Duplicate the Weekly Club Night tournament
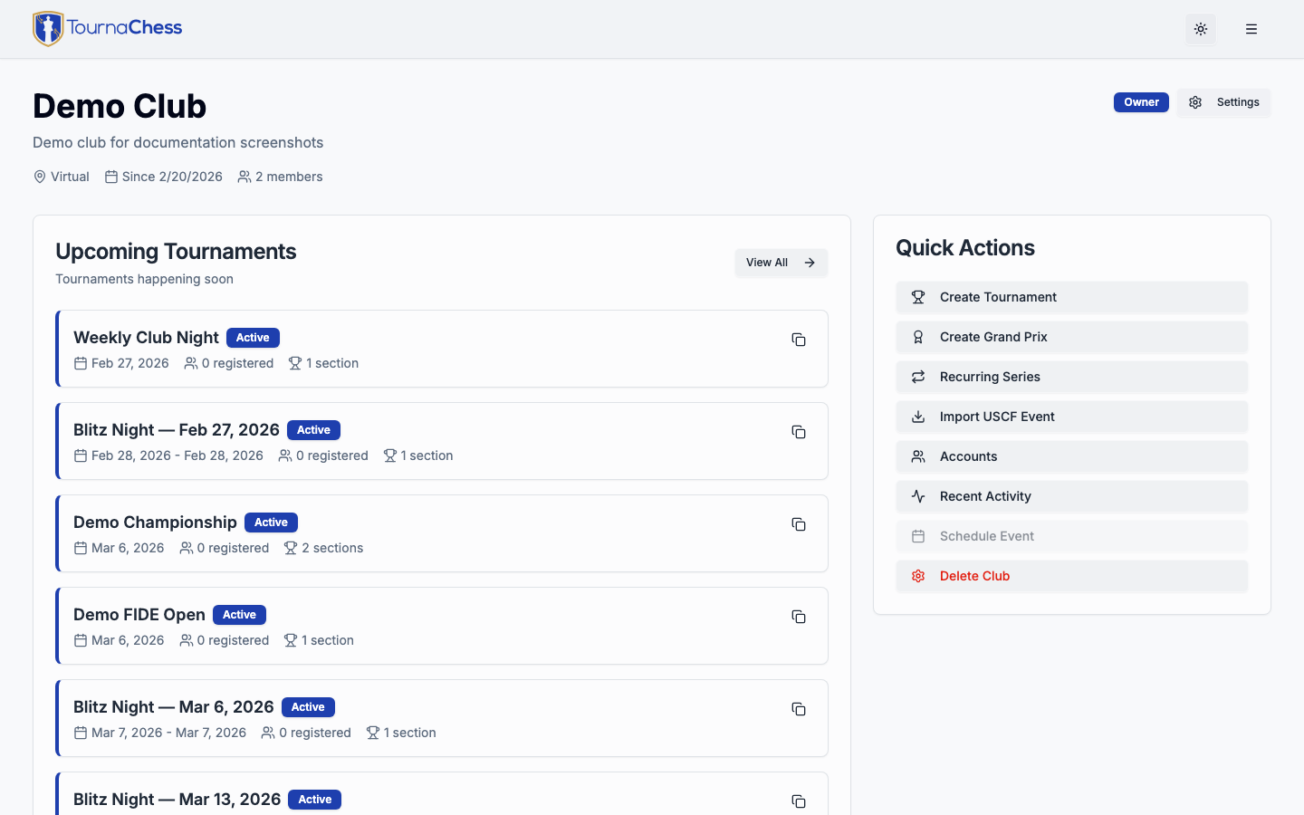 click(x=799, y=340)
